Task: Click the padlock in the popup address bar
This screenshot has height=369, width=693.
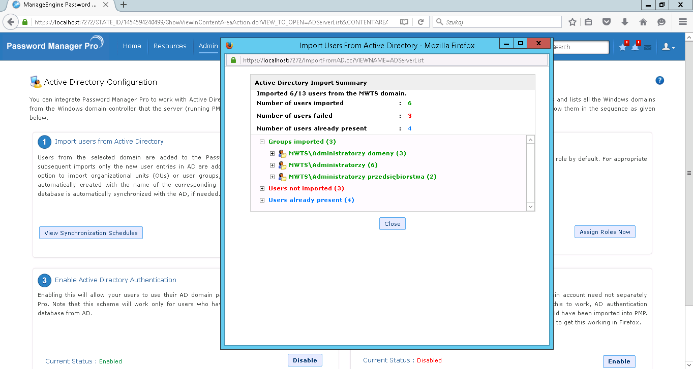Action: [233, 60]
